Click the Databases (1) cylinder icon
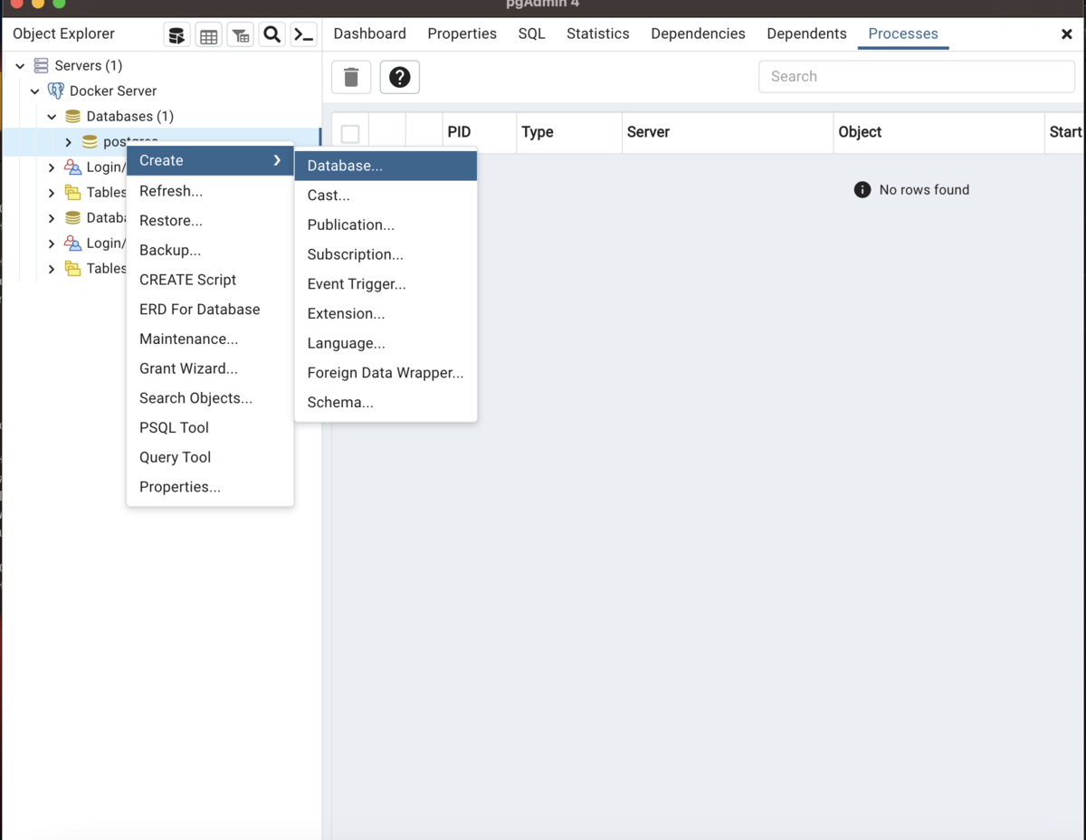The width and height of the screenshot is (1086, 840). (x=72, y=116)
